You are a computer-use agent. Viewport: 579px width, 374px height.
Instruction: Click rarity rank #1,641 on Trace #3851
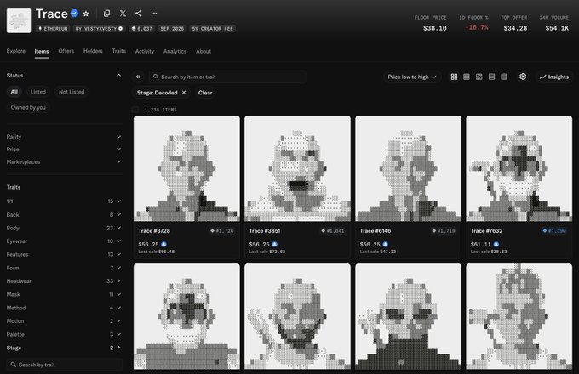[333, 231]
